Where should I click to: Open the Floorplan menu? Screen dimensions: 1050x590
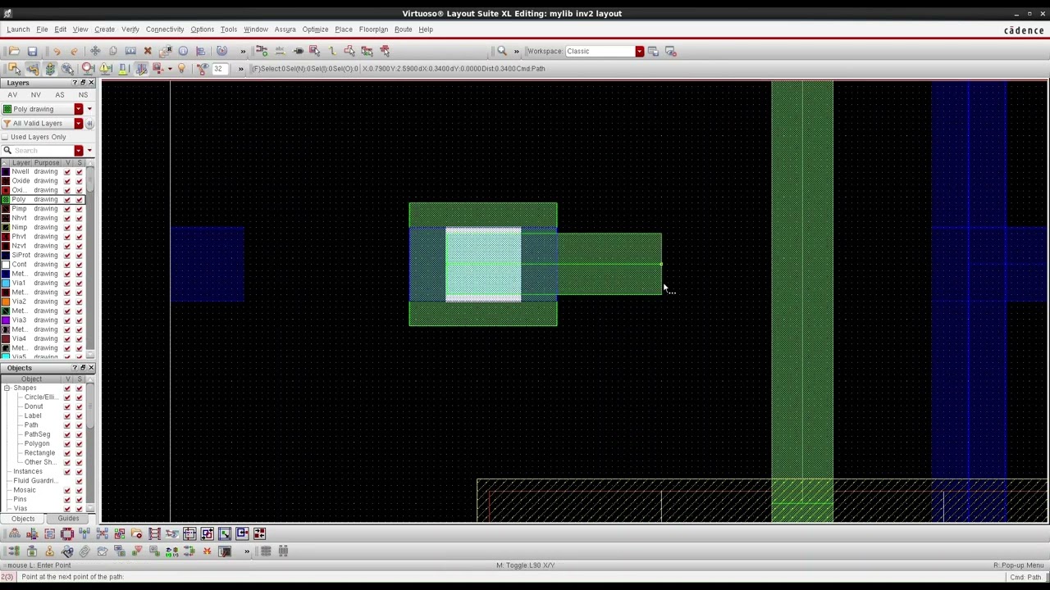pos(373,29)
